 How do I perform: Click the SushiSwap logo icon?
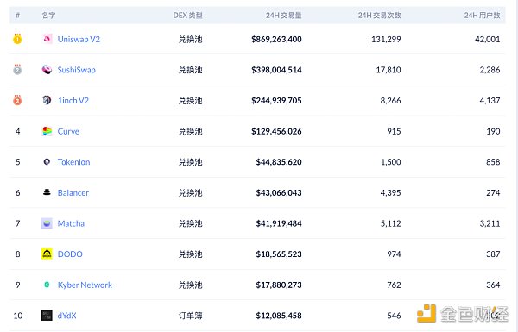tap(47, 70)
